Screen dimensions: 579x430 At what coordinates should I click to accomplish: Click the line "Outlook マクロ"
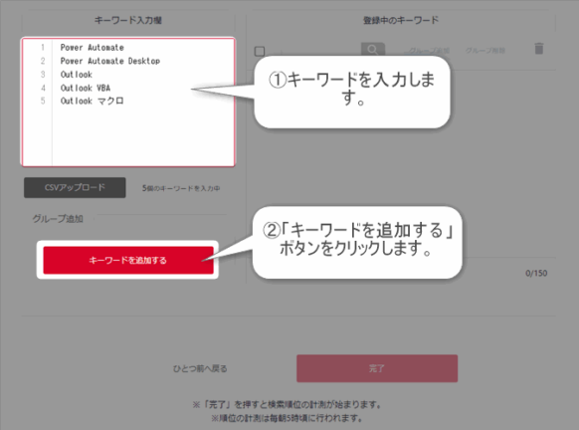(92, 101)
